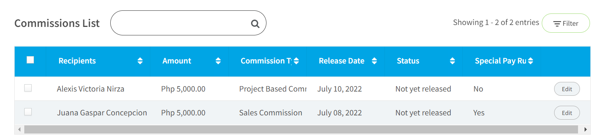The width and height of the screenshot is (600, 140).
Task: Edit Alexis Victoria Nirza commission
Action: coord(567,89)
